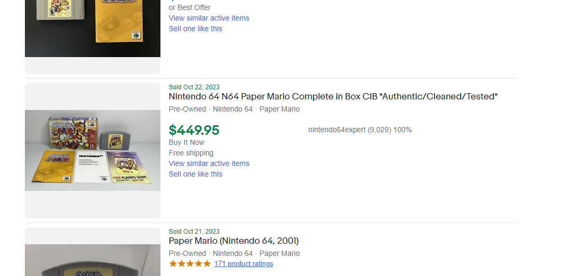Screen dimensions: 583x276
Task: Click 'Sell one like this' for the $449.95 listing
Action: [195, 174]
